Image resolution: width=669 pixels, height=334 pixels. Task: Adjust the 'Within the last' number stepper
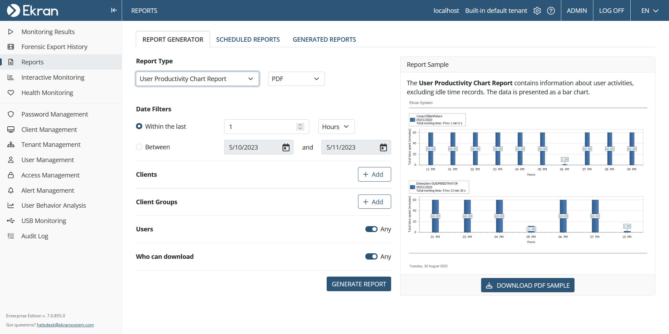[x=300, y=127]
